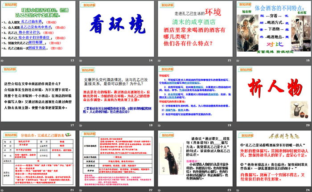Screen dimensions: 312x192
Task: Click slide number 13 label
Action: (72, 60)
